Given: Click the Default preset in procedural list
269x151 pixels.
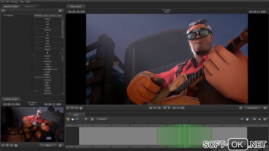Looking at the screenshot, I should (47, 19).
